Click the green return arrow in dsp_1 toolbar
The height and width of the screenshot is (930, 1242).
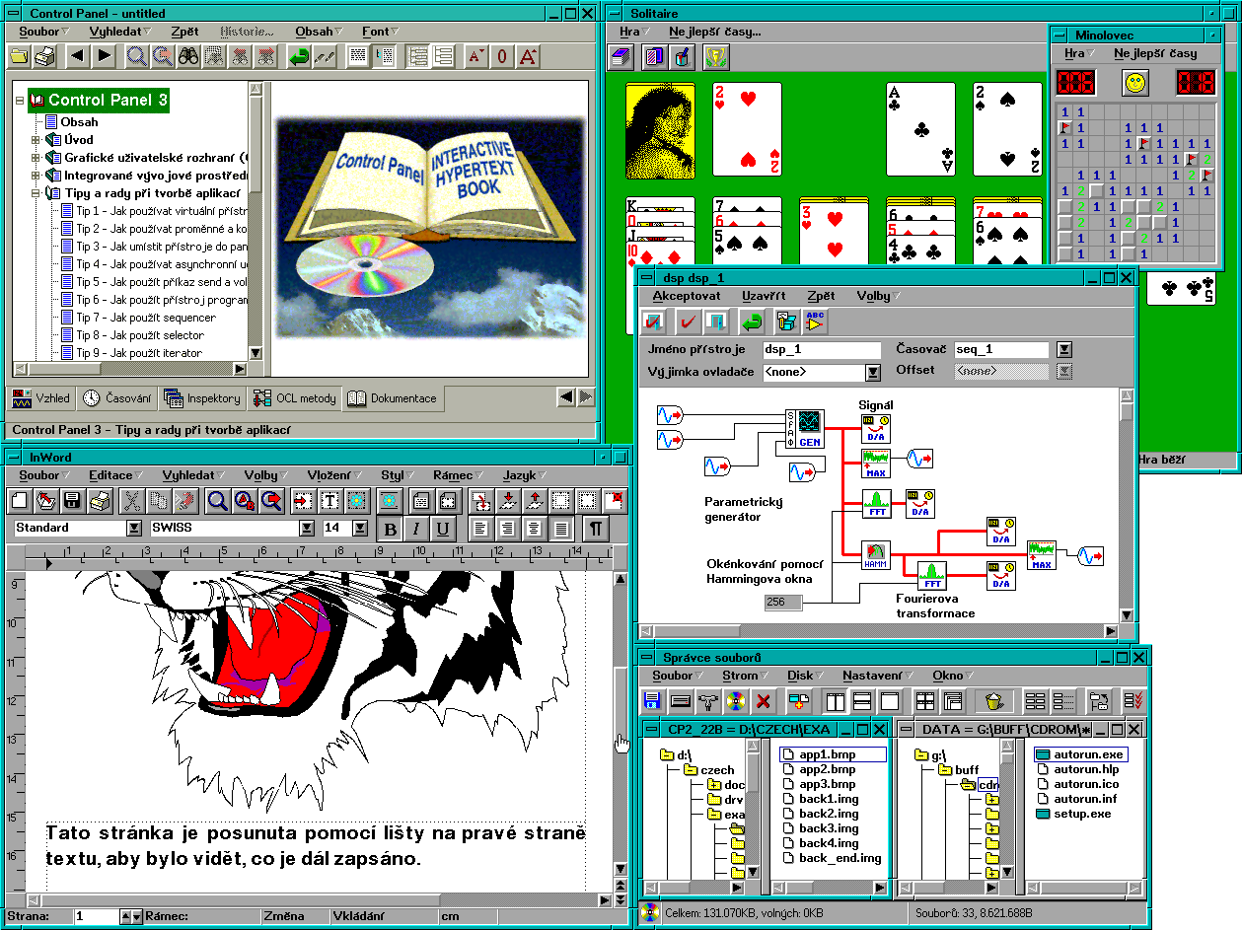pyautogui.click(x=752, y=322)
